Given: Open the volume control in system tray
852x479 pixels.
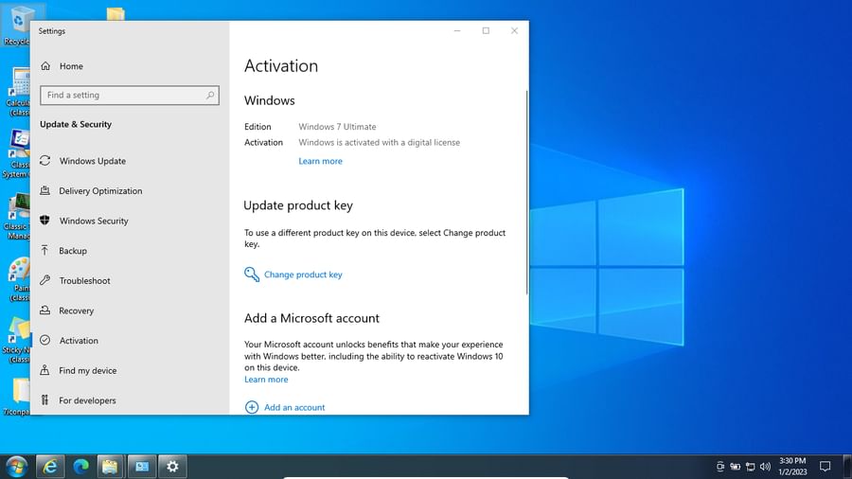Looking at the screenshot, I should click(765, 467).
